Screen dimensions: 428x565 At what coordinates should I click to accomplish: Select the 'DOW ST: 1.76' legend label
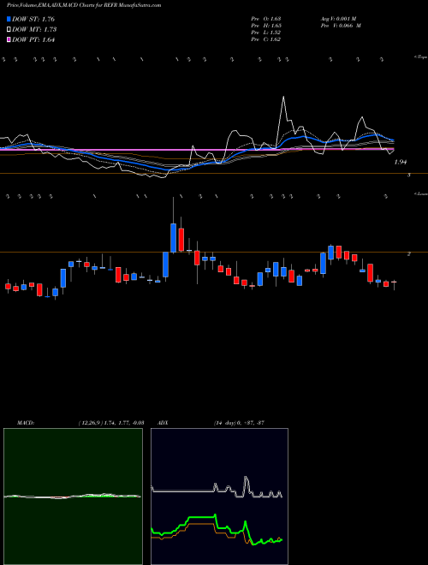pyautogui.click(x=33, y=19)
